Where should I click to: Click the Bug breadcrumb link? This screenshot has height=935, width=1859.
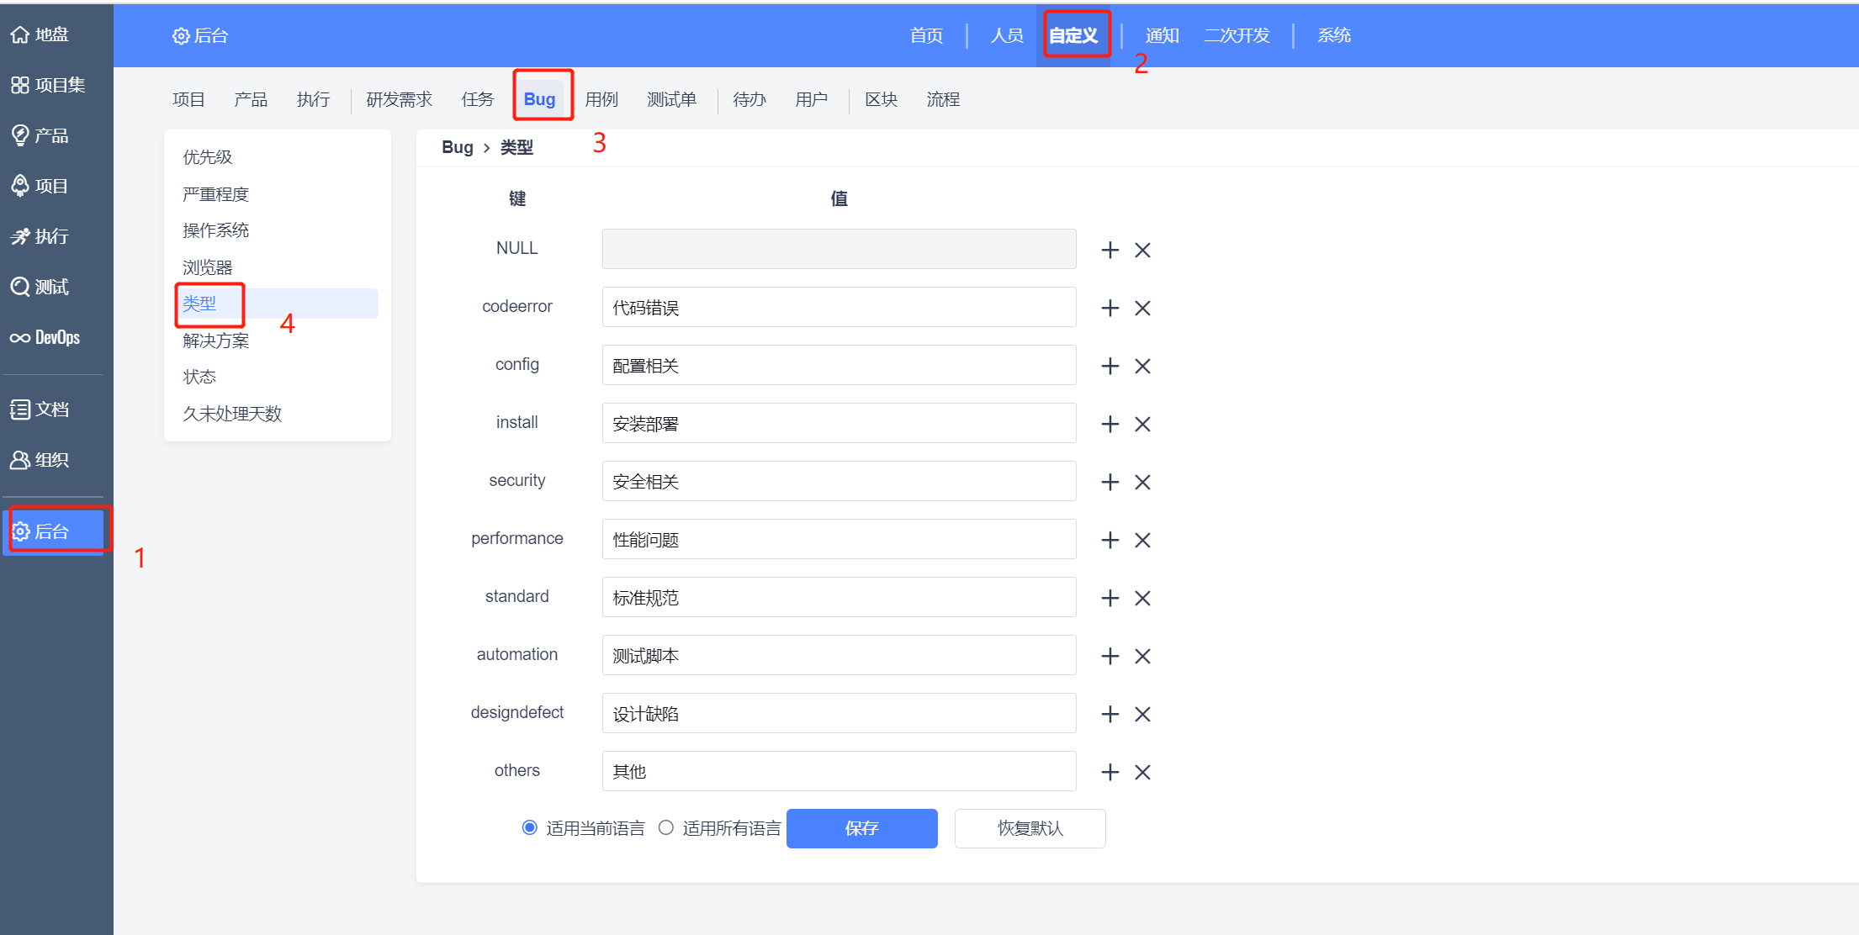click(x=457, y=147)
